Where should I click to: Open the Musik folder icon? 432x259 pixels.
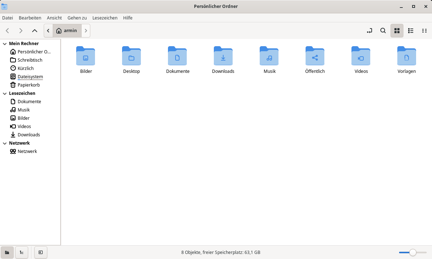pyautogui.click(x=269, y=56)
